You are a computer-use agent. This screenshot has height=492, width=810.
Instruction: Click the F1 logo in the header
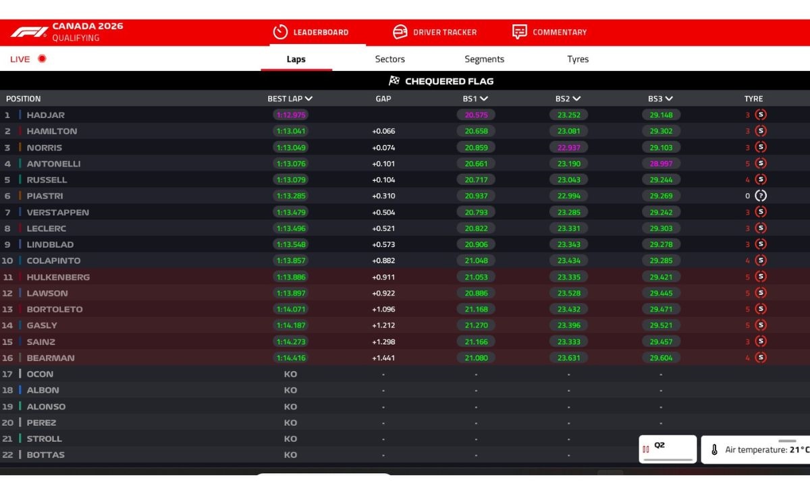click(x=28, y=32)
